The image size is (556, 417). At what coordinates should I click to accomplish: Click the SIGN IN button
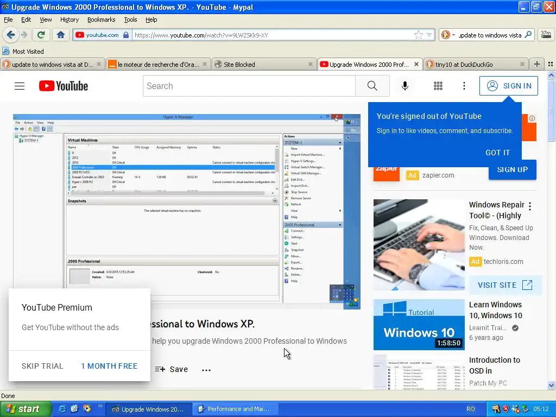(x=508, y=86)
